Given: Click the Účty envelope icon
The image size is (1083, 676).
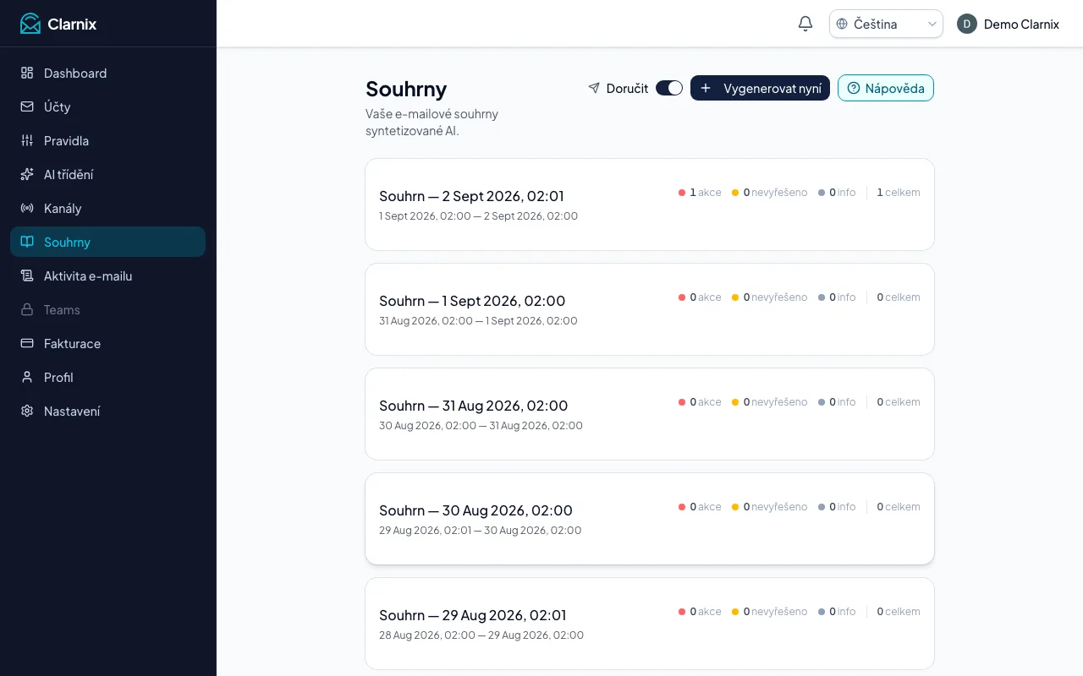Looking at the screenshot, I should 27,106.
